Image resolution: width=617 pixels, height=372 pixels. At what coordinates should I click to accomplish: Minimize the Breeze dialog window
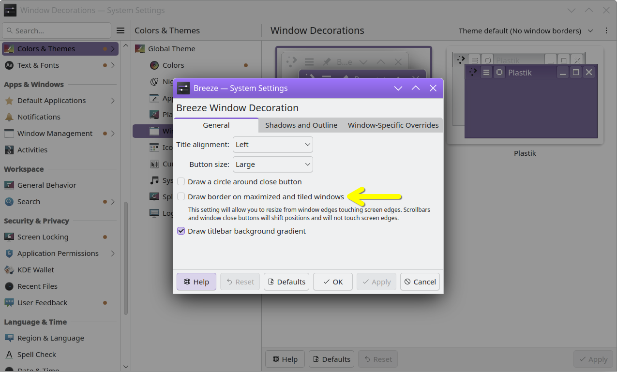398,88
